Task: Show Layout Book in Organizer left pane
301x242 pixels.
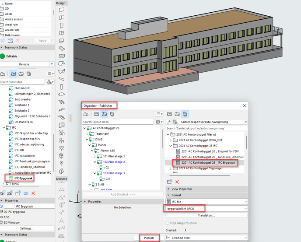Action: tap(105, 114)
